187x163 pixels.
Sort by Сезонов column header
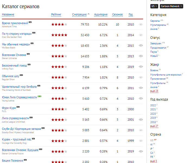coord(118,15)
